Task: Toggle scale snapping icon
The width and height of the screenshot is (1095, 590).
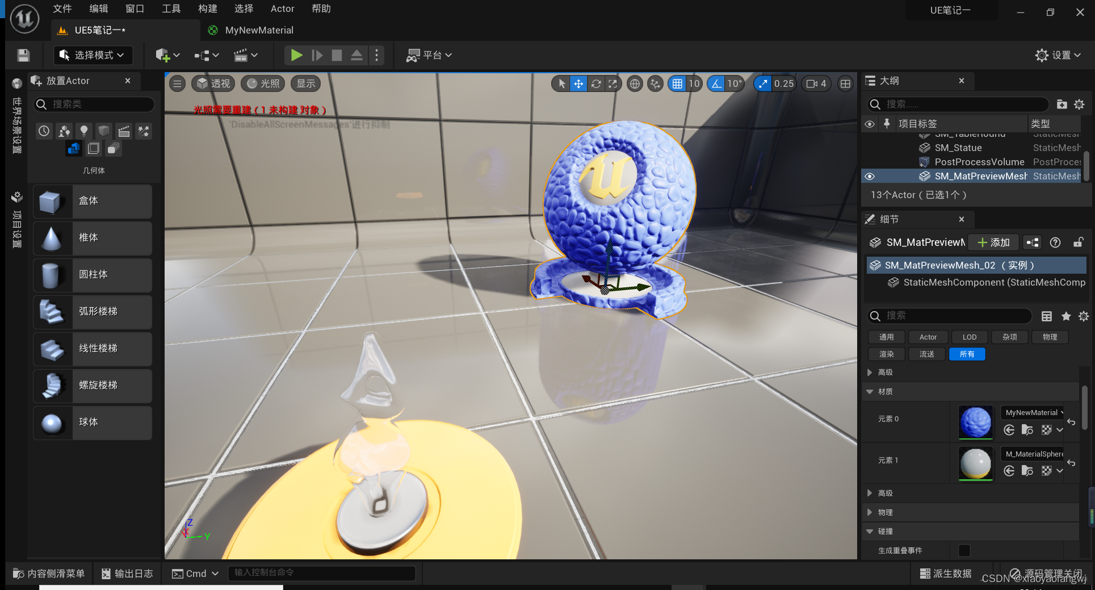Action: coord(763,84)
